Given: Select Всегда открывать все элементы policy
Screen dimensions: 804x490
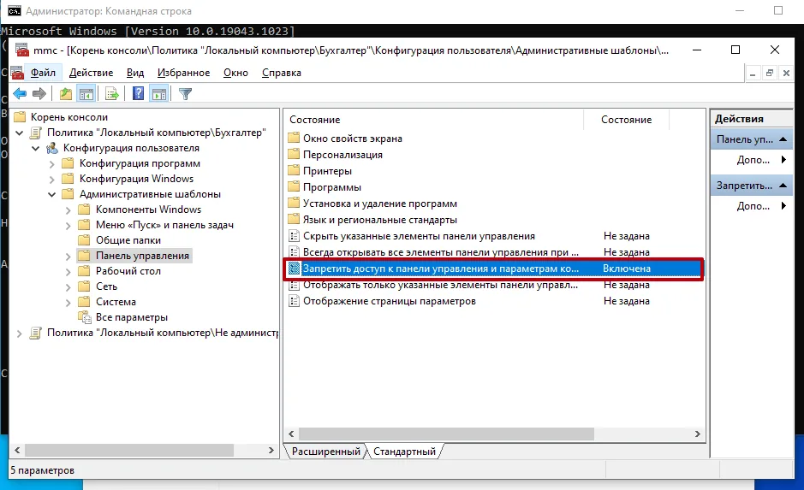Looking at the screenshot, I should (x=440, y=252).
